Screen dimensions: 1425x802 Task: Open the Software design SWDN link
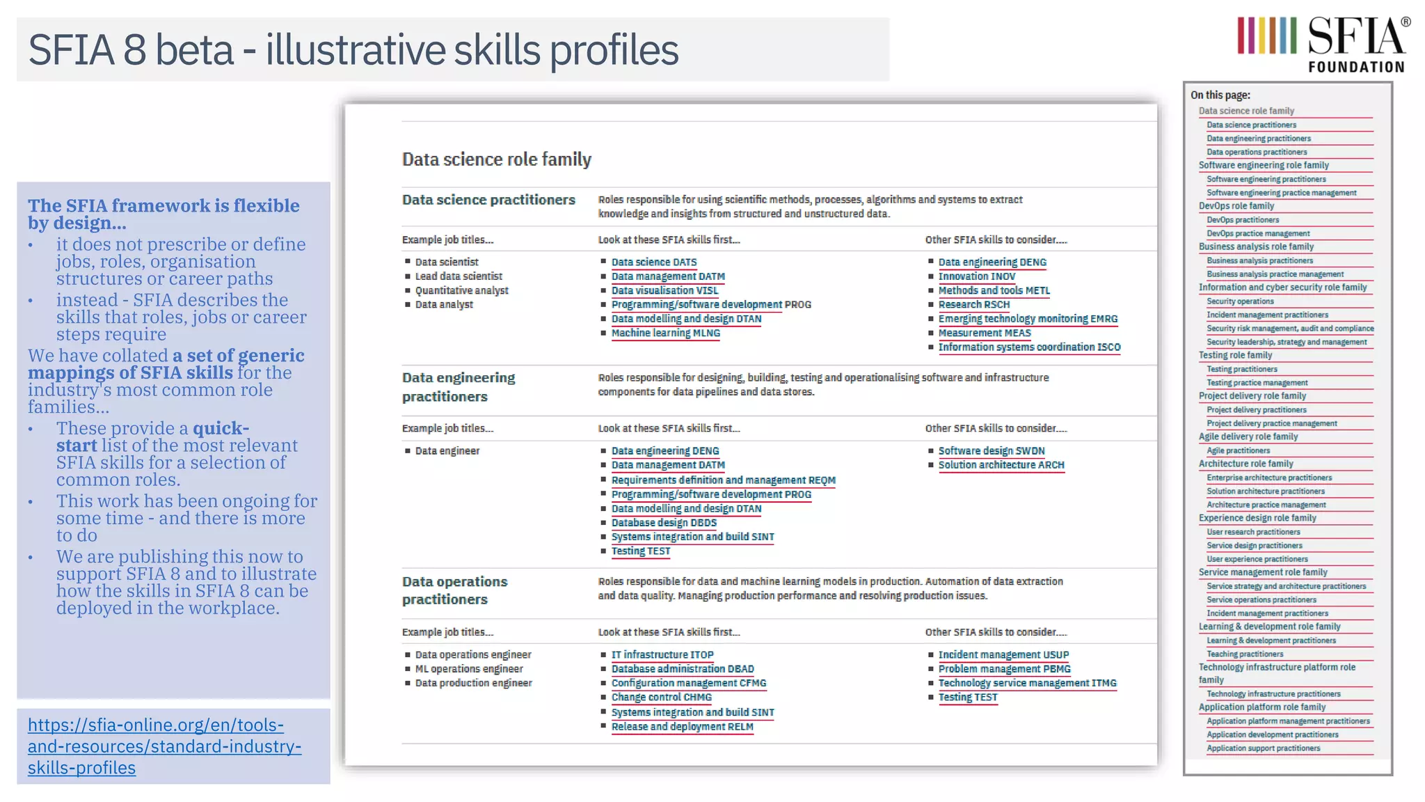click(x=992, y=451)
